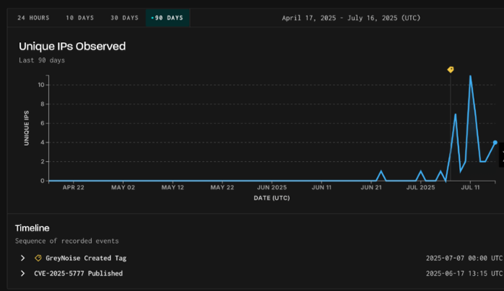Select the 10 DAYS range tab

tap(80, 18)
